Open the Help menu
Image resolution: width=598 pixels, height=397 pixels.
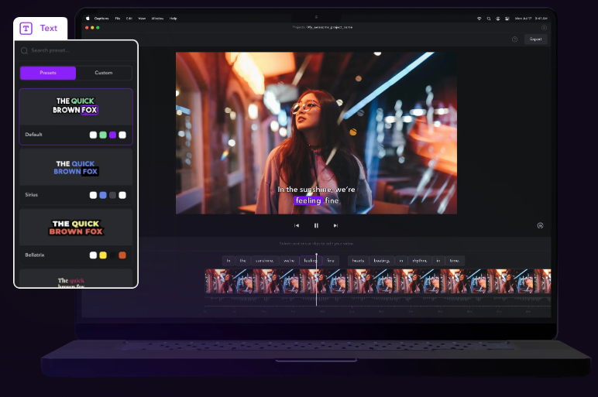coord(174,19)
